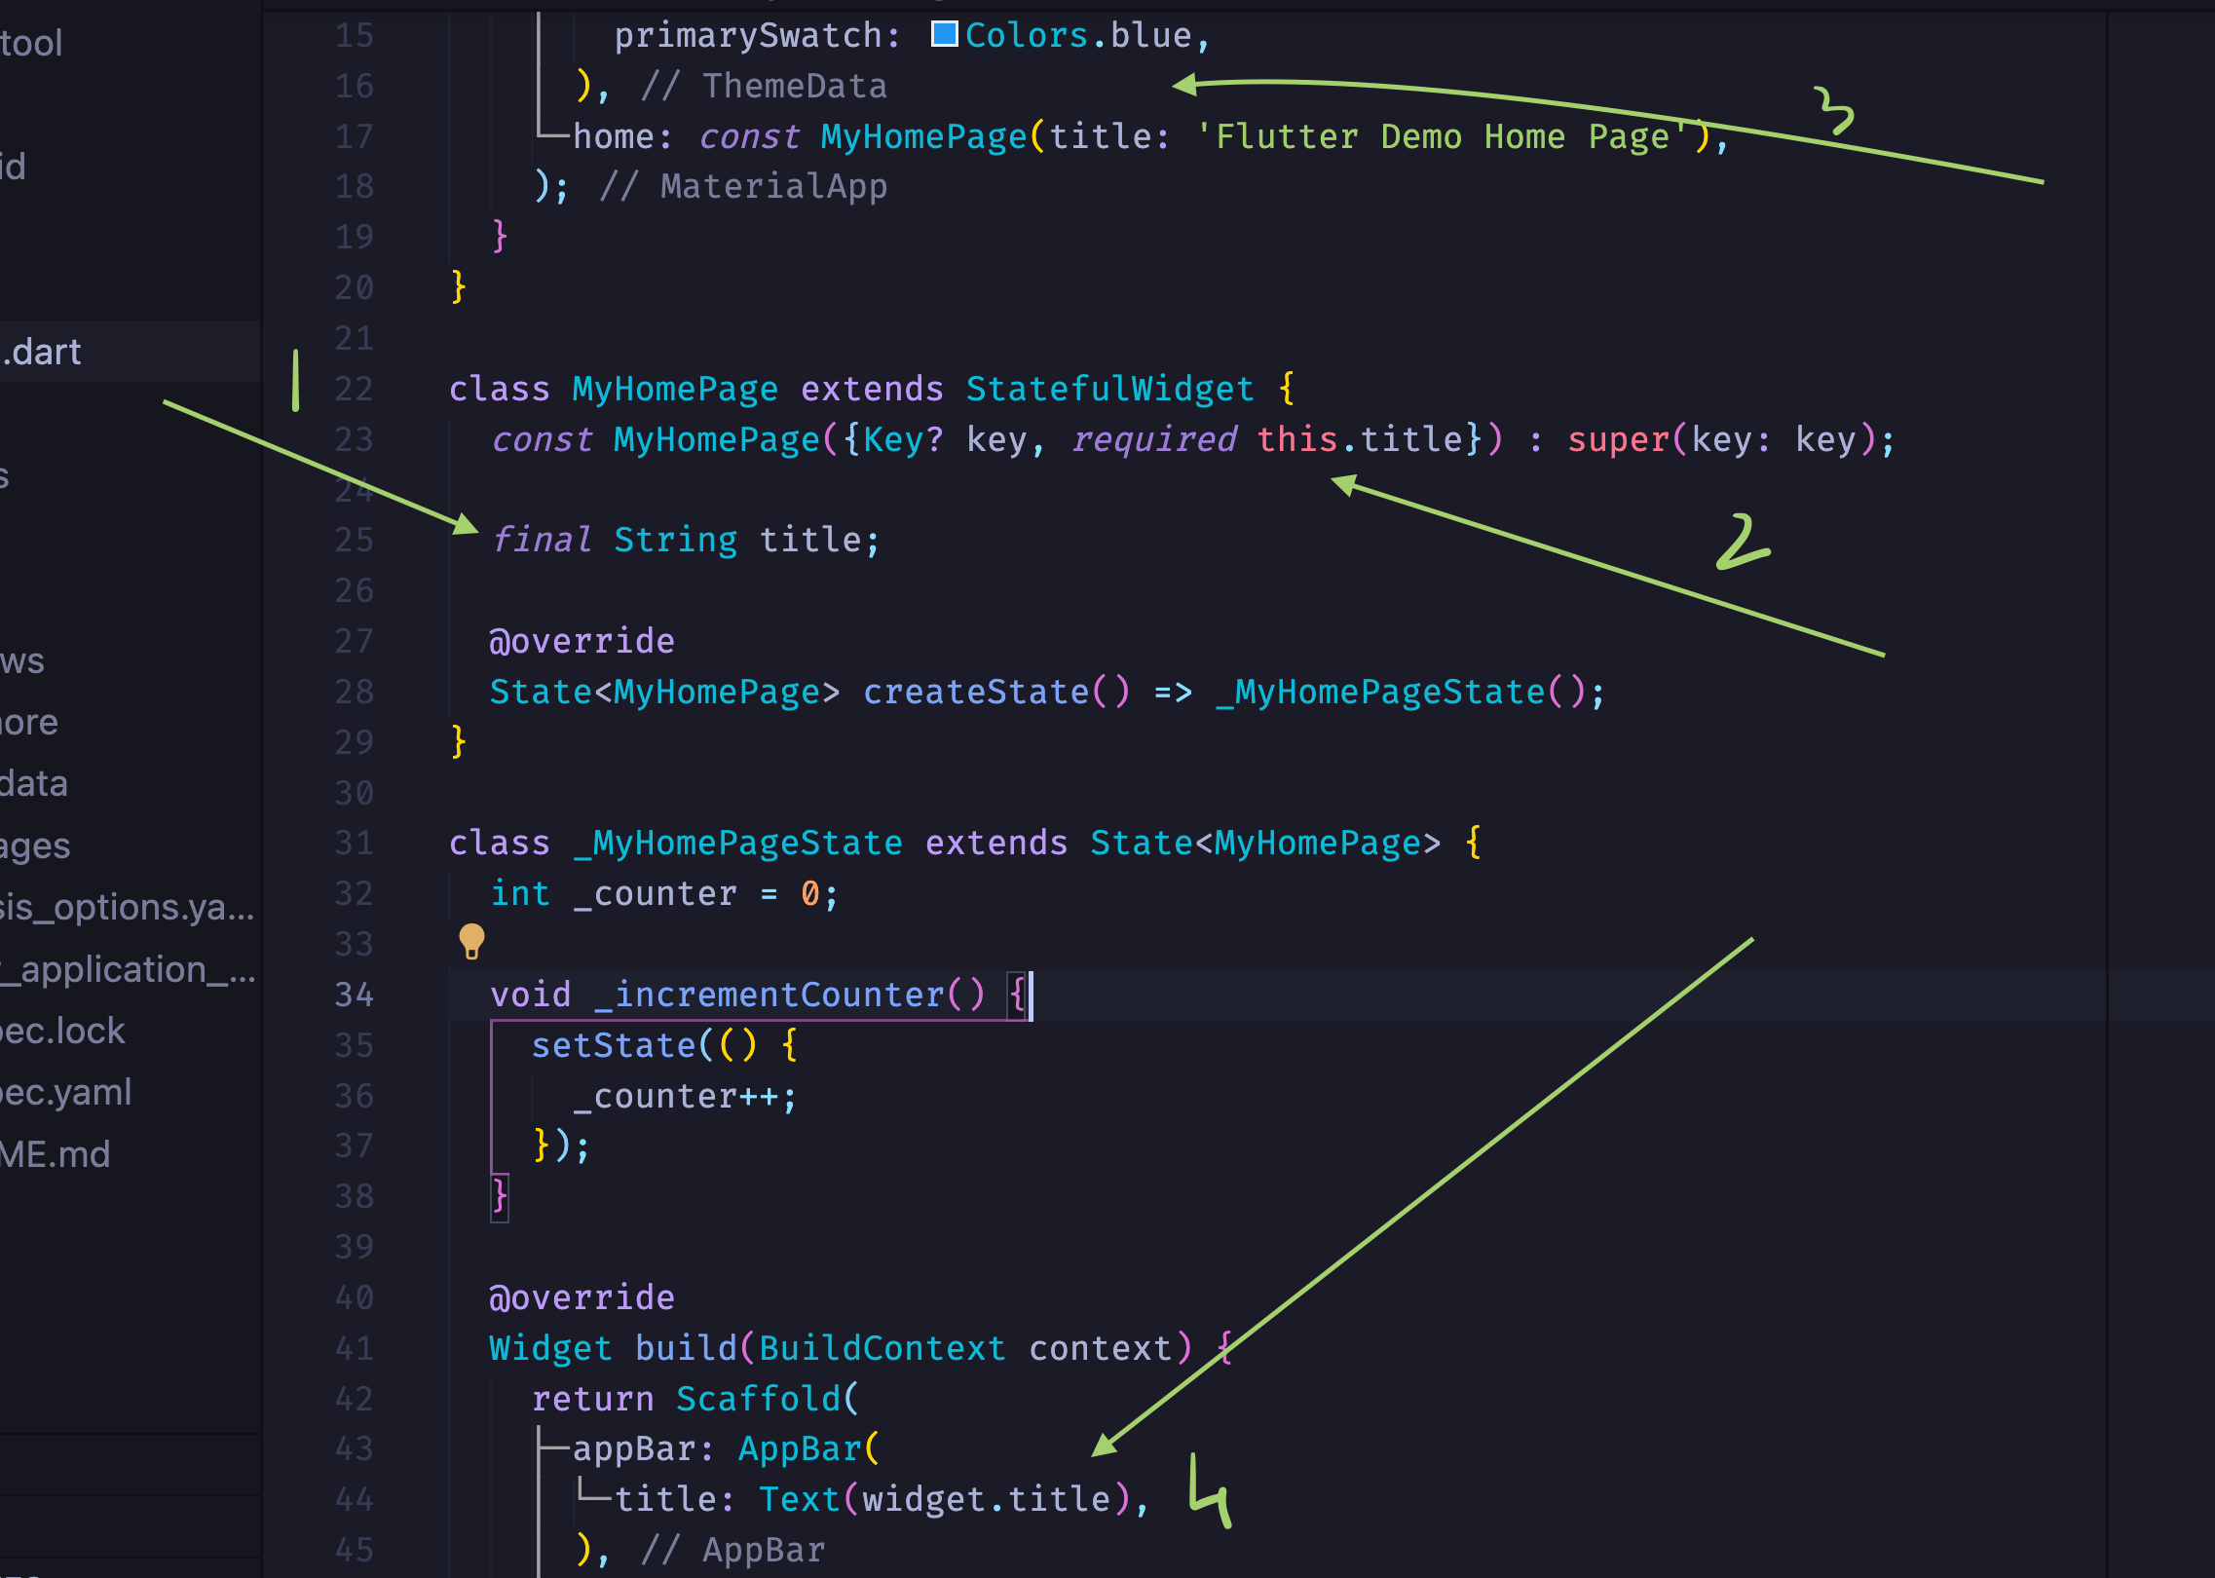Screen dimensions: 2215x1578
Task: Expand the sis_options tree item
Action: click(x=128, y=900)
